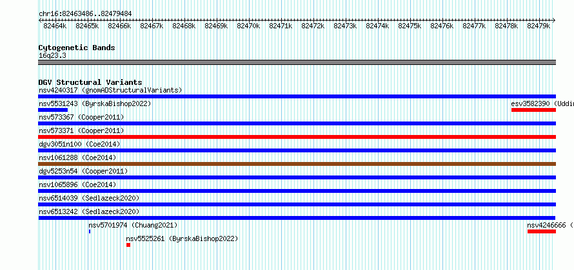This screenshot has width=574, height=270.
Task: Open dgv3051n100 (Coe2014) variant label
Action: [x=79, y=144]
